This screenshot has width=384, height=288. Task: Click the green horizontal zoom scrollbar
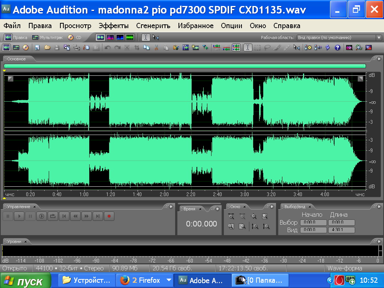(x=184, y=66)
